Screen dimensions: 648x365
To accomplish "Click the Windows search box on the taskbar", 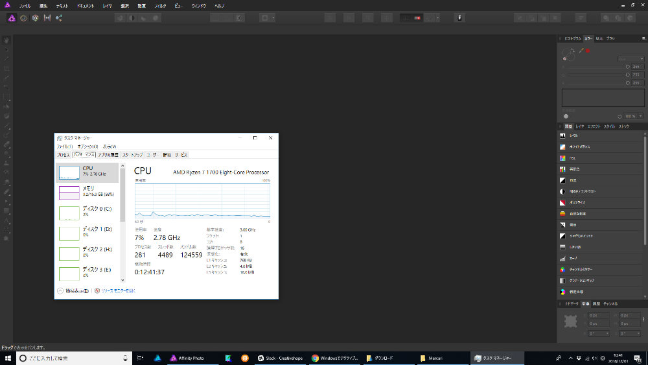I will (x=74, y=358).
